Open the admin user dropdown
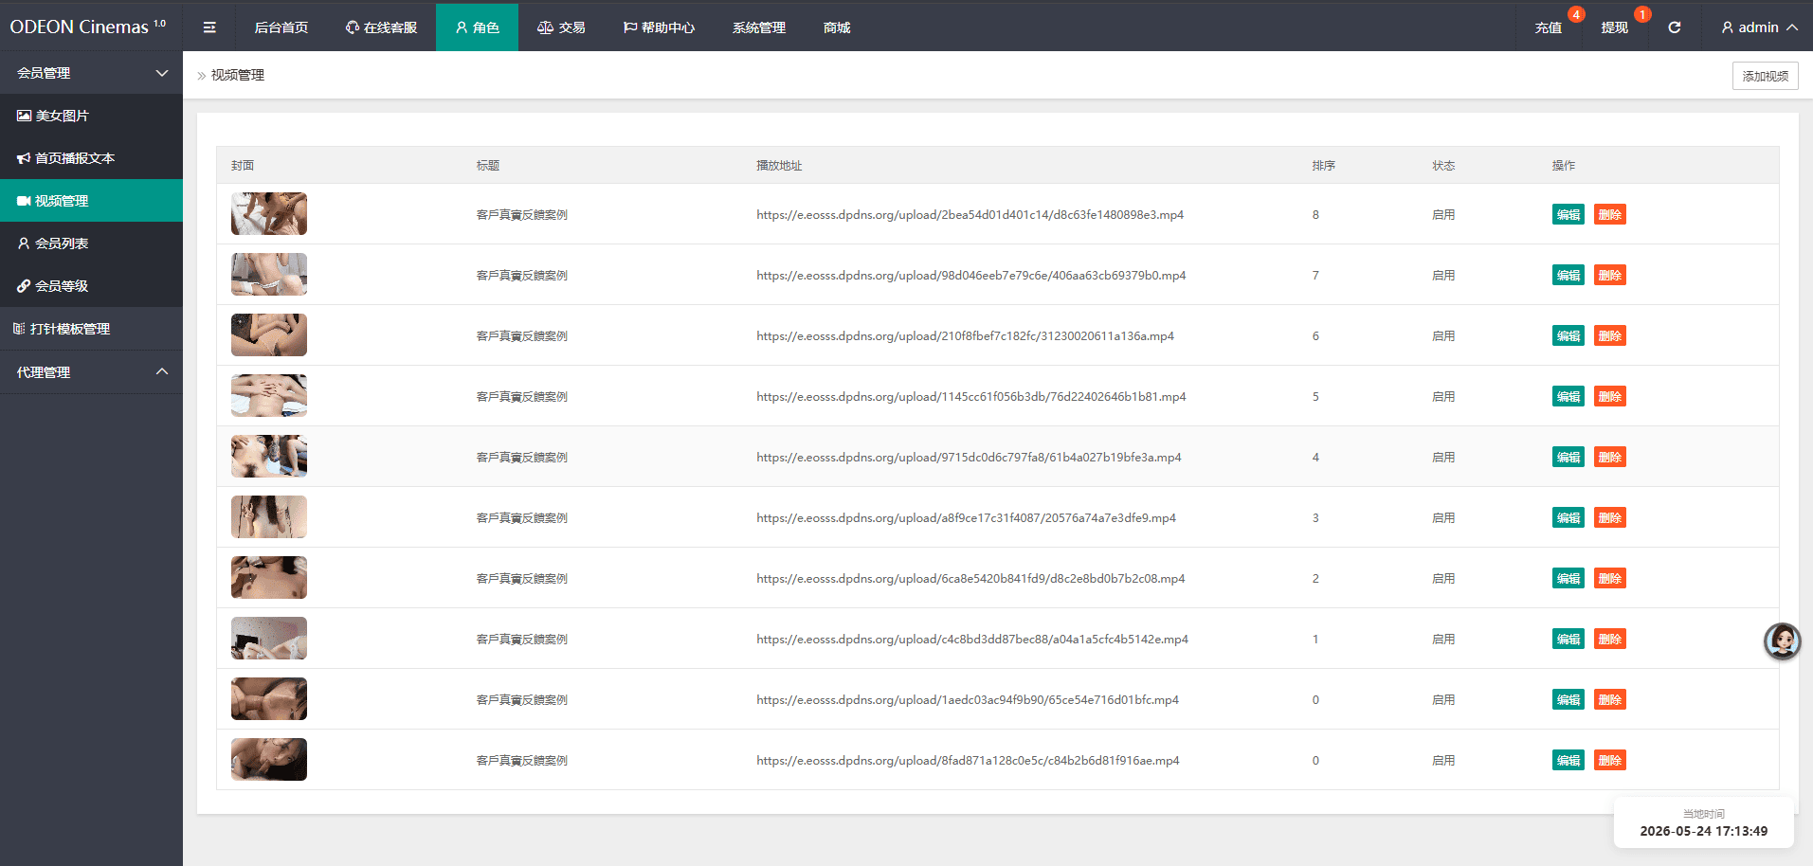 [x=1759, y=27]
